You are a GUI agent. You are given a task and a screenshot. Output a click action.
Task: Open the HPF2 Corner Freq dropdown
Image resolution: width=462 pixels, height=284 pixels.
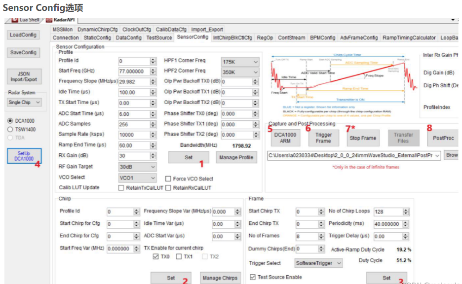tap(240, 72)
